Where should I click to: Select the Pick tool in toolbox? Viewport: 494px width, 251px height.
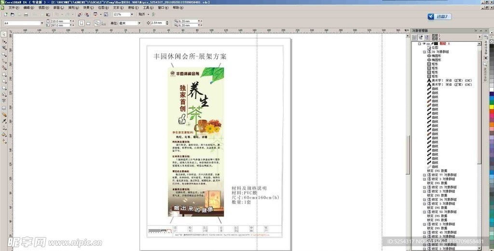coord(4,34)
